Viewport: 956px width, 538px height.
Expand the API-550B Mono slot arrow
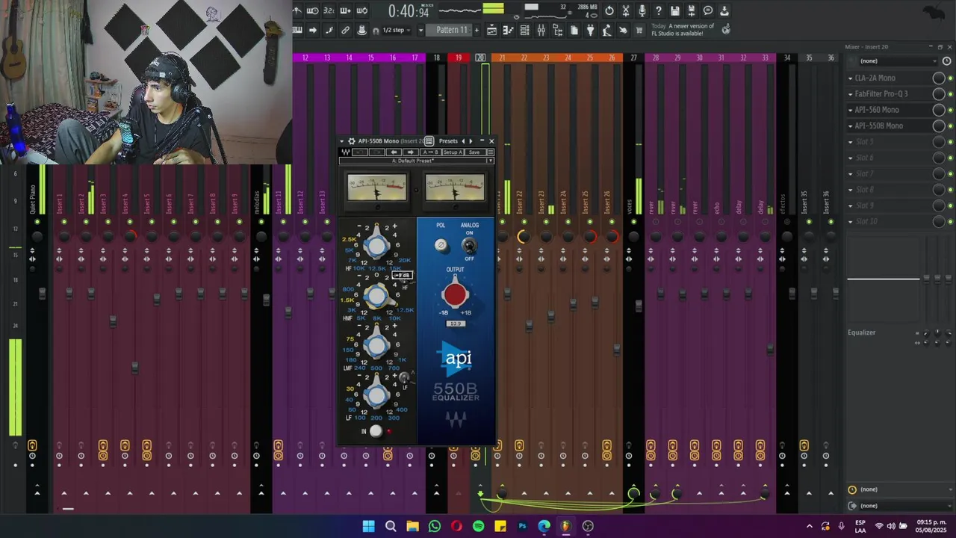850,126
